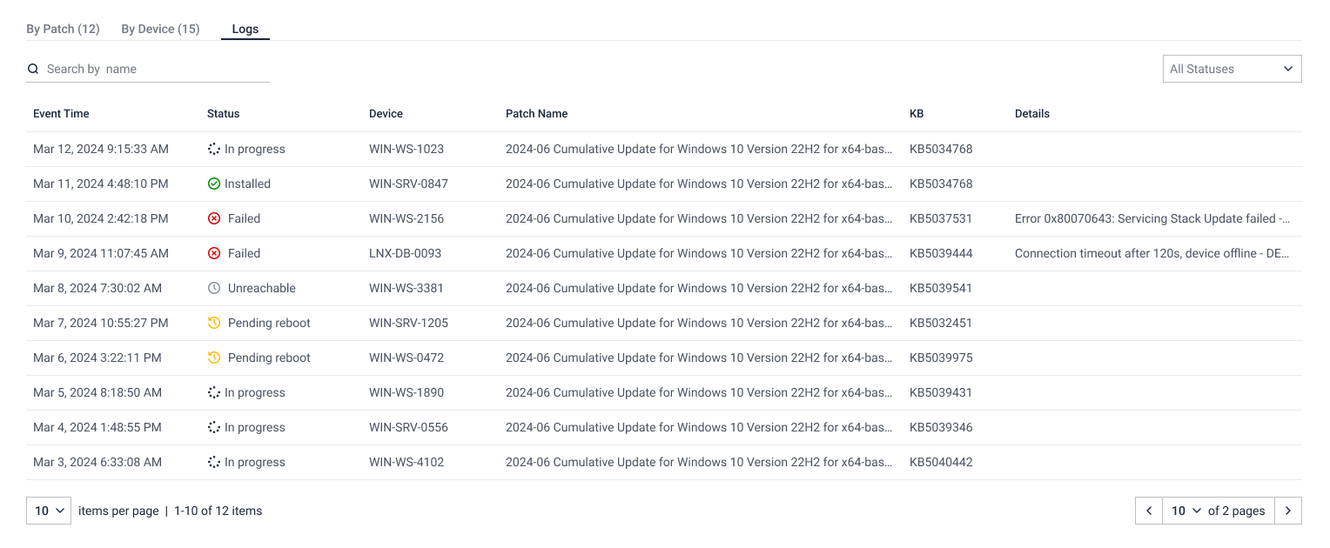Click the Pending reboot icon for WIN-SRV-1205
Image resolution: width=1330 pixels, height=548 pixels.
pos(214,323)
